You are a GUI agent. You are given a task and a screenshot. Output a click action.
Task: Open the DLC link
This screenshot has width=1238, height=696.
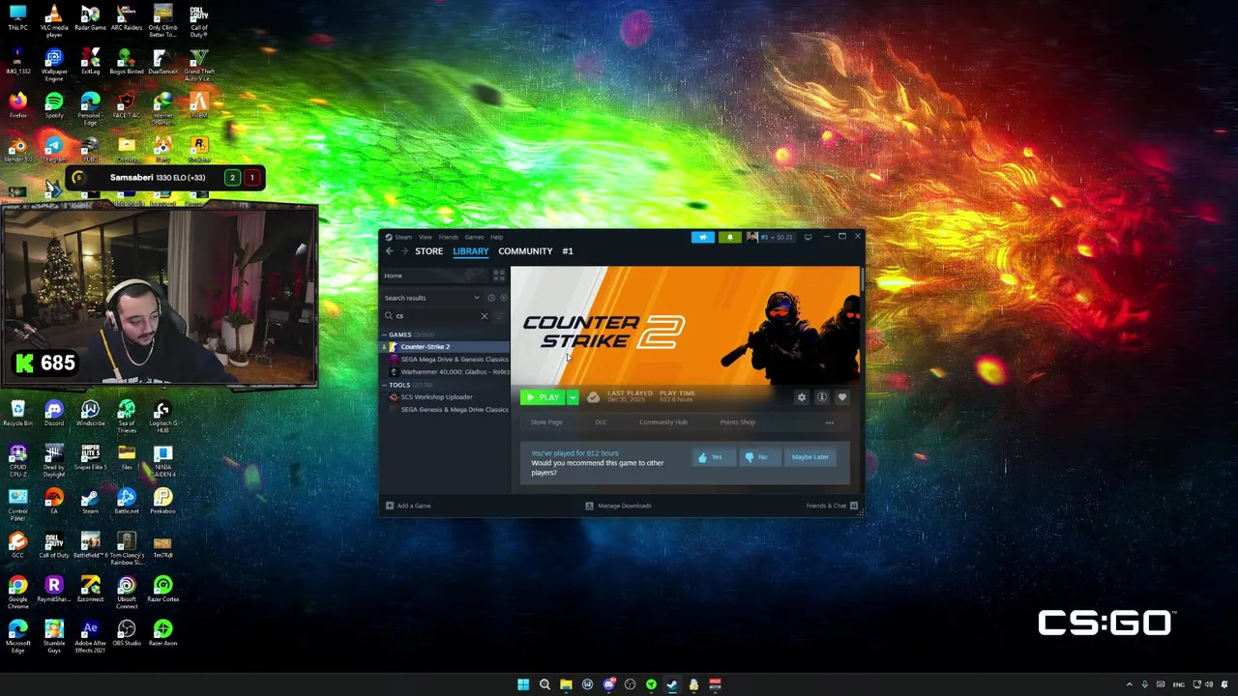point(601,422)
